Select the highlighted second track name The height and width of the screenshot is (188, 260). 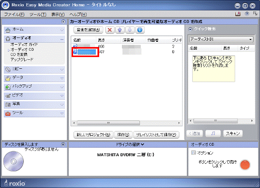[87, 52]
